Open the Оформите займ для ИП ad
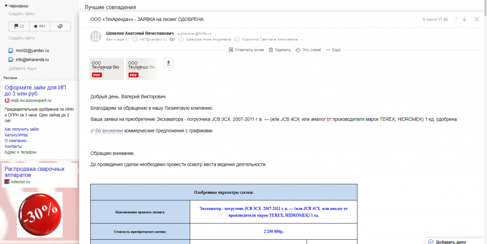This screenshot has height=244, width=487. pos(35,91)
